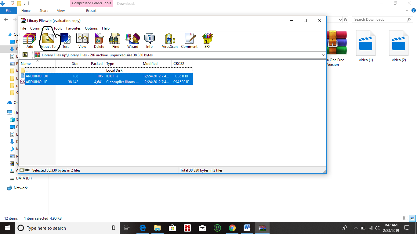Open File Explorer from taskbar

pos(158,228)
